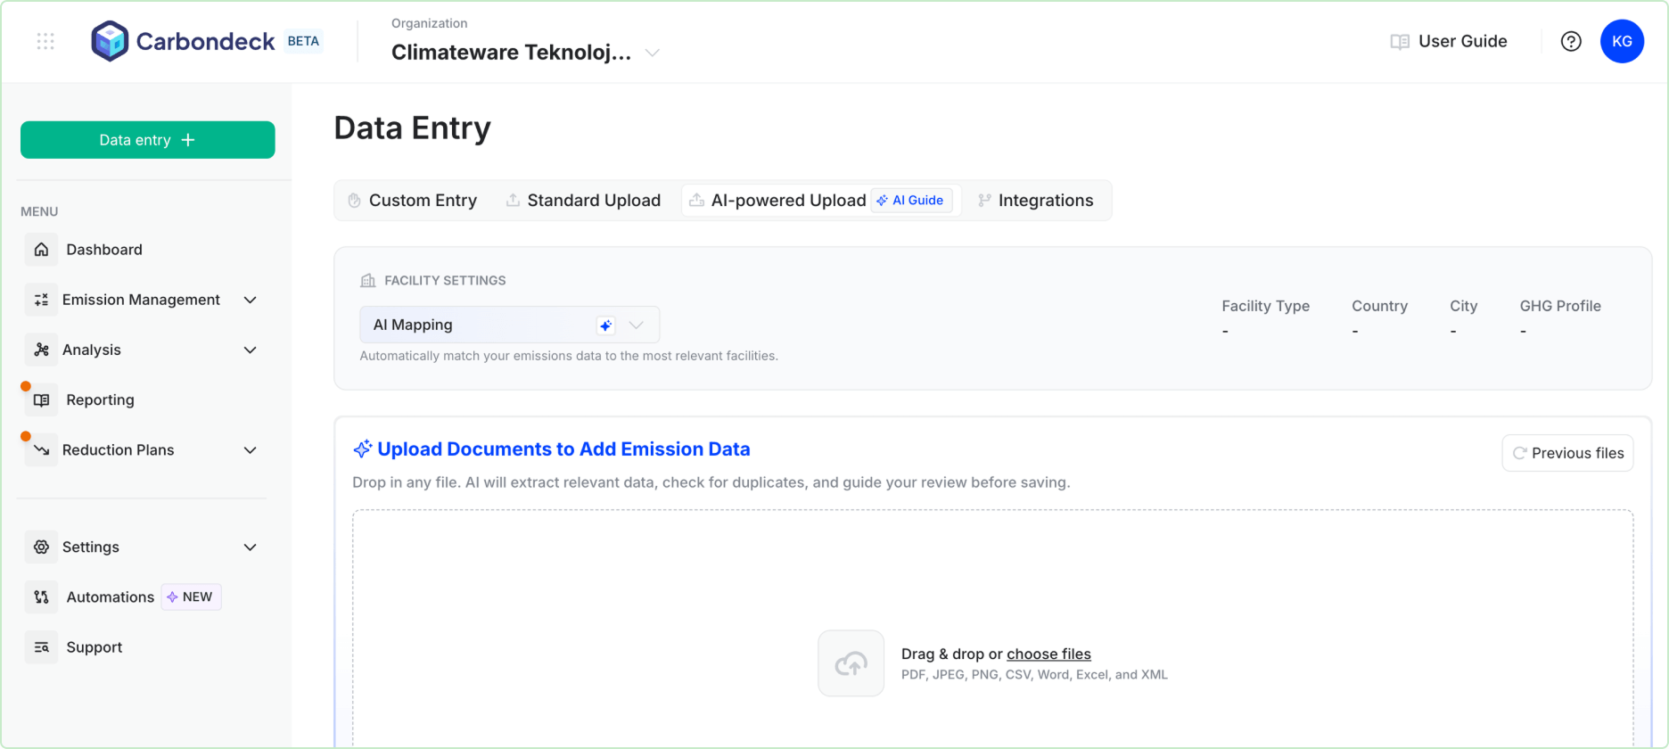Expand the Analysis menu chevron

[251, 350]
